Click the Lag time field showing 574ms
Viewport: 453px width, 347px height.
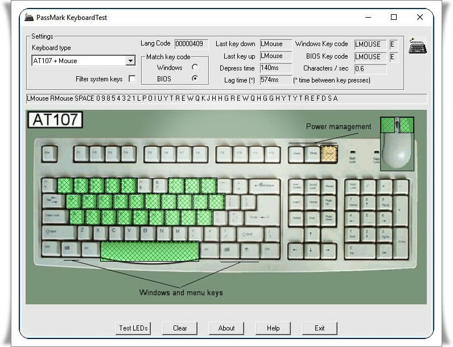[275, 80]
